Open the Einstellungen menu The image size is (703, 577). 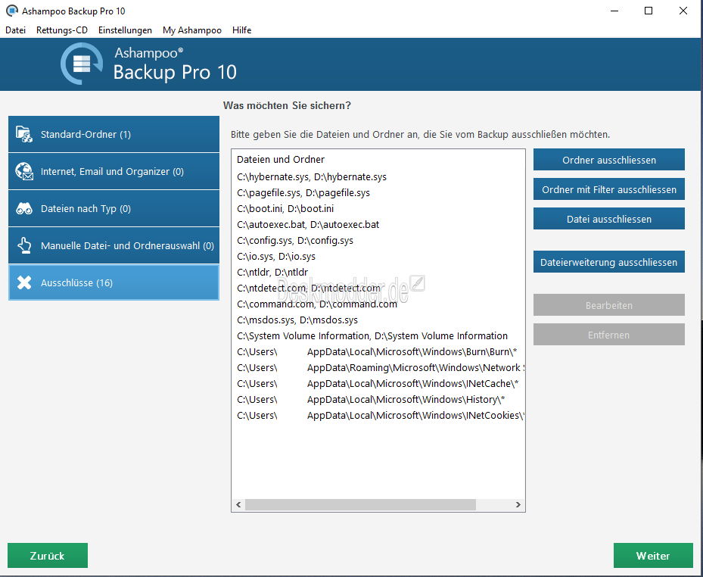point(125,30)
